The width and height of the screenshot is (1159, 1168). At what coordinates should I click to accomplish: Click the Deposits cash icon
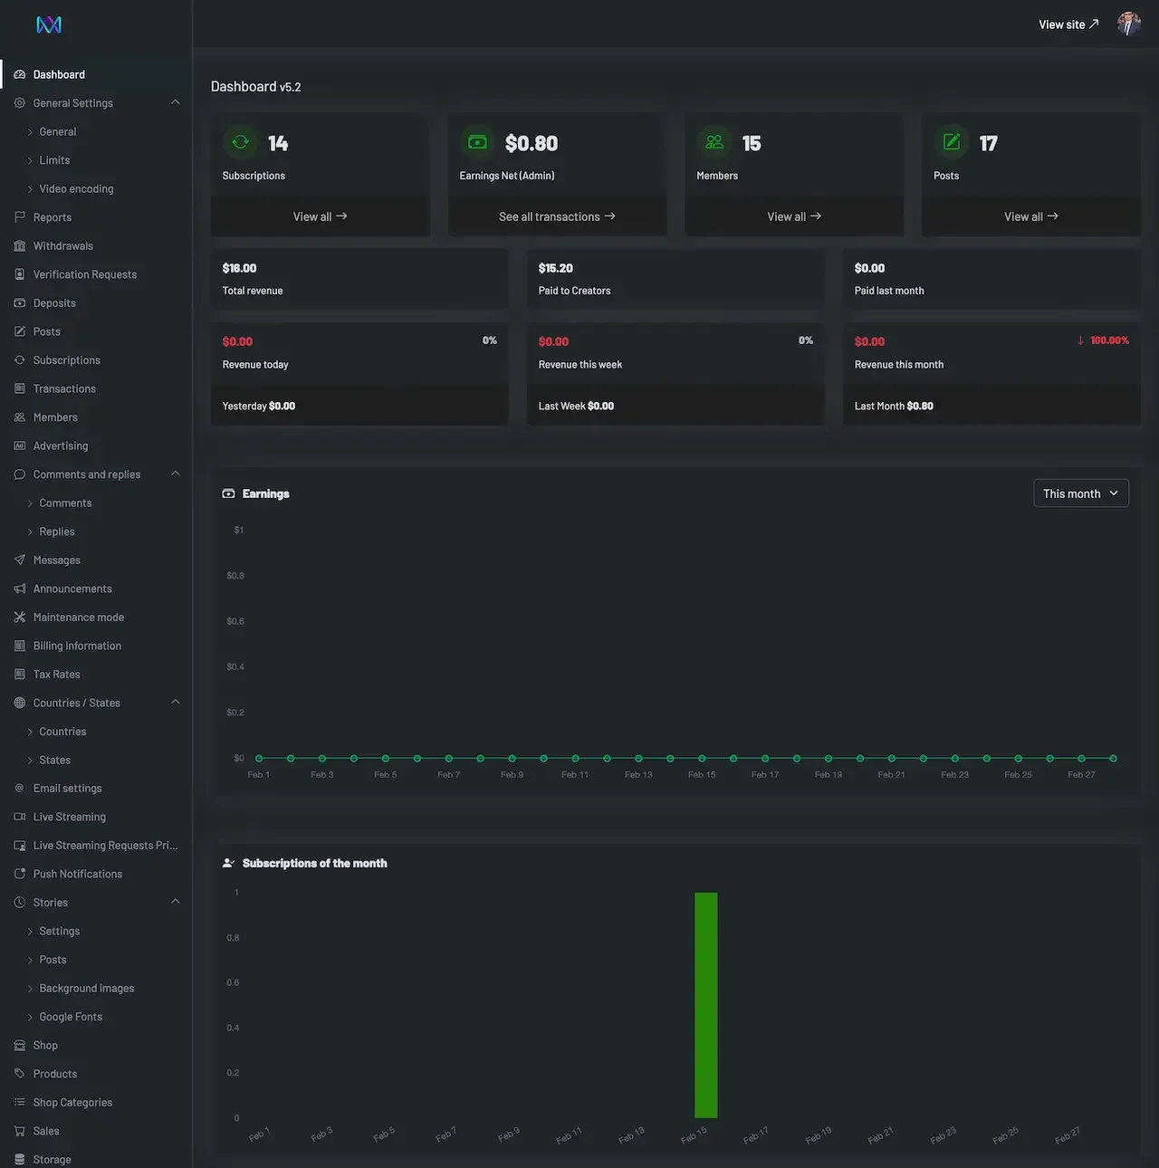click(20, 302)
